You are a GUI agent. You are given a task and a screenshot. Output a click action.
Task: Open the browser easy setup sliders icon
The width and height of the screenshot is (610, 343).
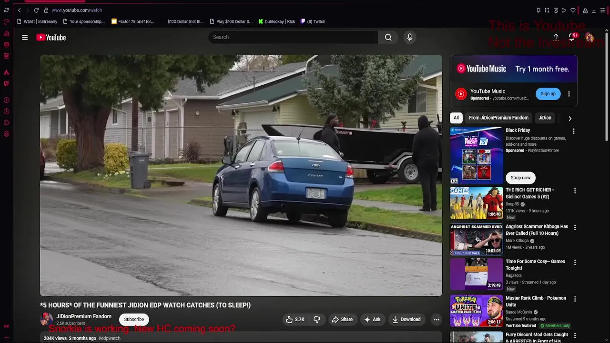click(x=602, y=10)
